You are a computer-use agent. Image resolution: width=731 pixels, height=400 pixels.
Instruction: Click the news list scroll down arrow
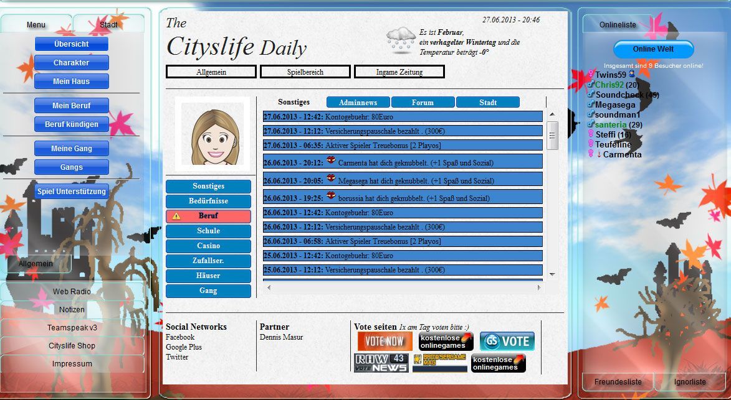click(x=552, y=274)
